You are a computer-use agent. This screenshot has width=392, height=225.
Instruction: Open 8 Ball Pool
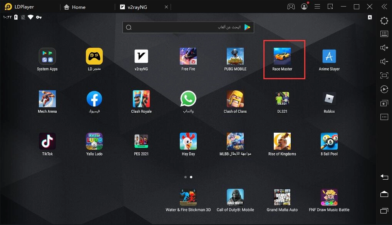[x=329, y=141]
